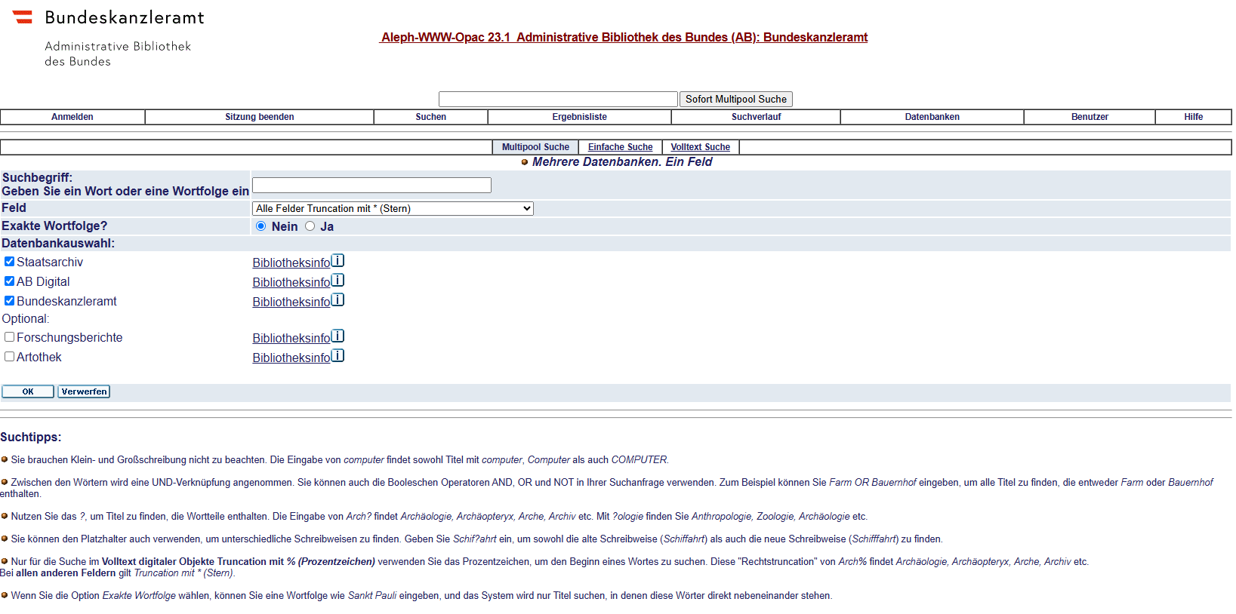1236x614 pixels.
Task: Click the info icon in AB Digital row
Action: point(338,281)
